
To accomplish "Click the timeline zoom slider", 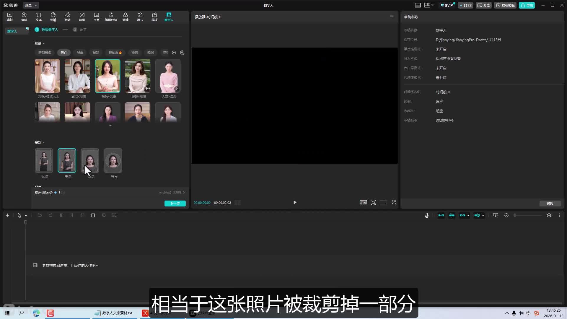I will (x=528, y=215).
